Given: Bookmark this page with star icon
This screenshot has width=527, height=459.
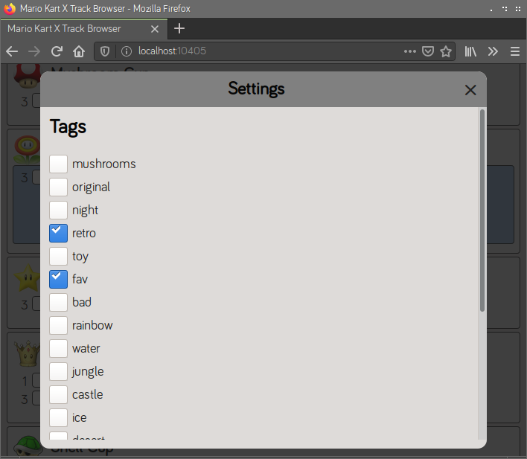Looking at the screenshot, I should [x=446, y=51].
